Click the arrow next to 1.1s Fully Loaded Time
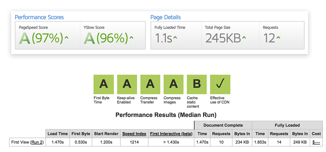326x152 pixels. 175,38
